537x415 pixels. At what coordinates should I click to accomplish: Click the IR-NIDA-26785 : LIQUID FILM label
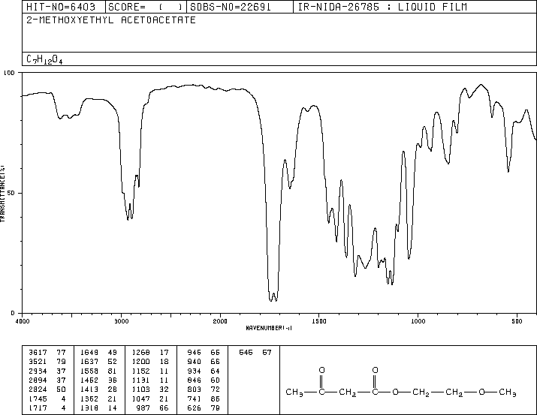tap(382, 7)
